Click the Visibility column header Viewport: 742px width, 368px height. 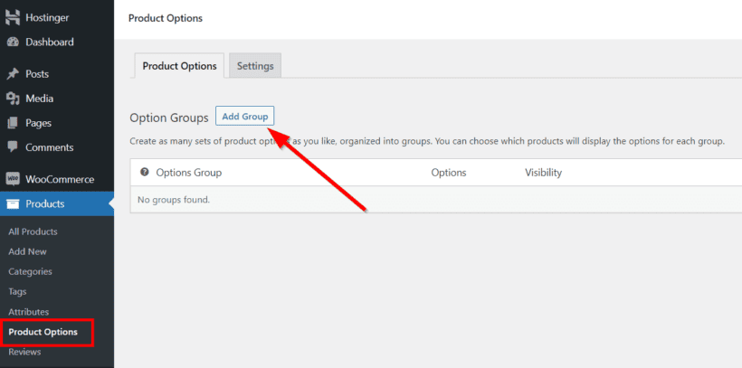(x=543, y=173)
